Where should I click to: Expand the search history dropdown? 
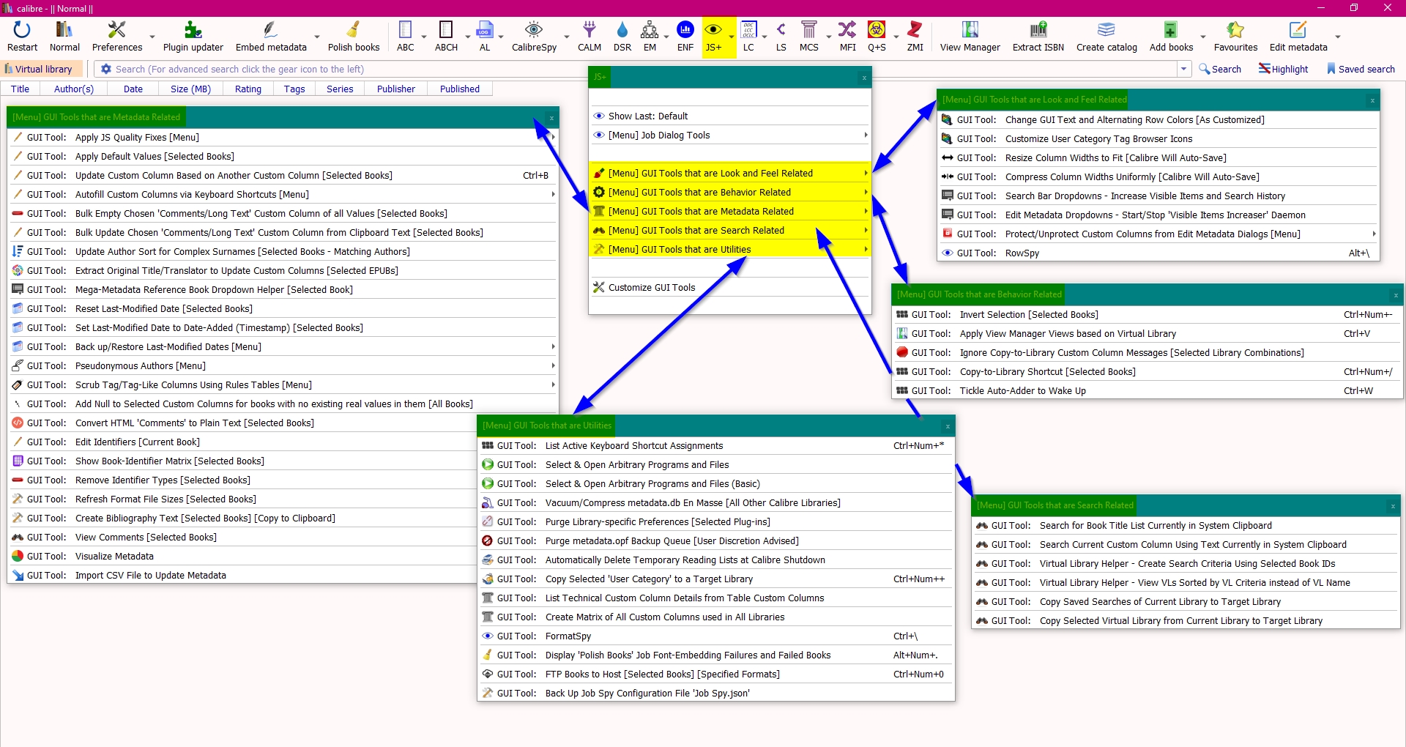[x=1184, y=69]
